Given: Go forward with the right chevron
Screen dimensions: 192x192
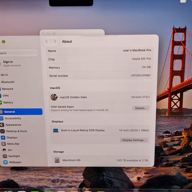Looking at the screenshot, I should click(x=55, y=42).
